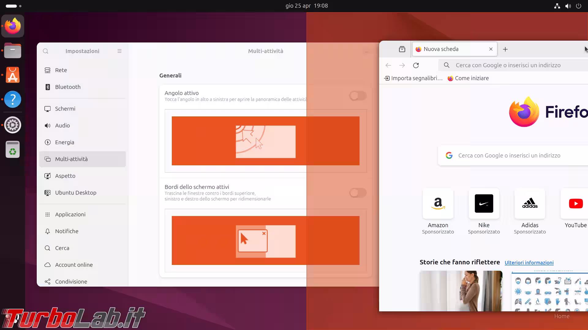Open Firefox from the Ubuntu dock
588x330 pixels.
[12, 26]
